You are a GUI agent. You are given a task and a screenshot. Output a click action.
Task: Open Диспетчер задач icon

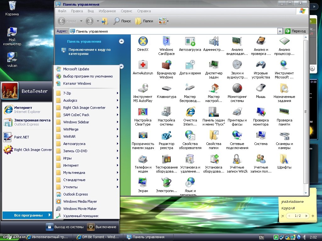pyautogui.click(x=214, y=69)
